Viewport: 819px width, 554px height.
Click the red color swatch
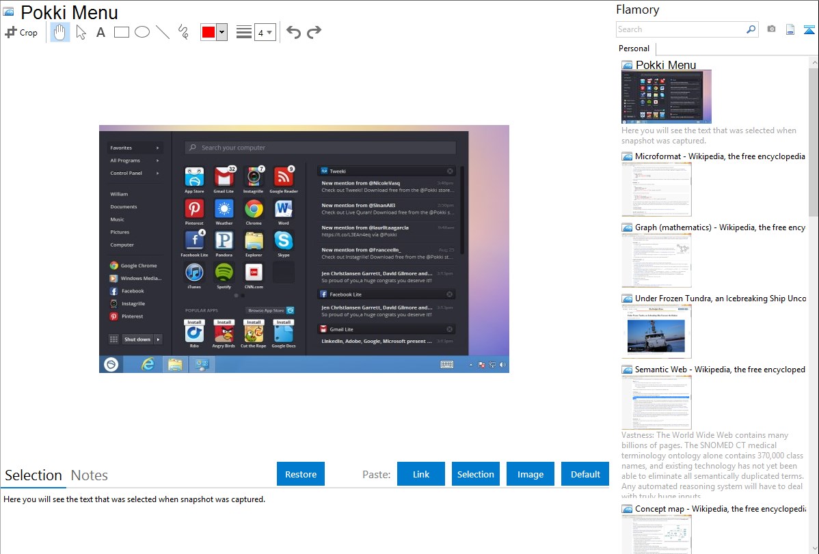click(x=209, y=32)
